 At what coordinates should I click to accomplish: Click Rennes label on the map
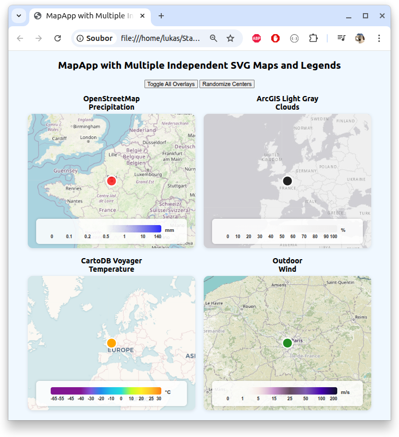pos(73,188)
